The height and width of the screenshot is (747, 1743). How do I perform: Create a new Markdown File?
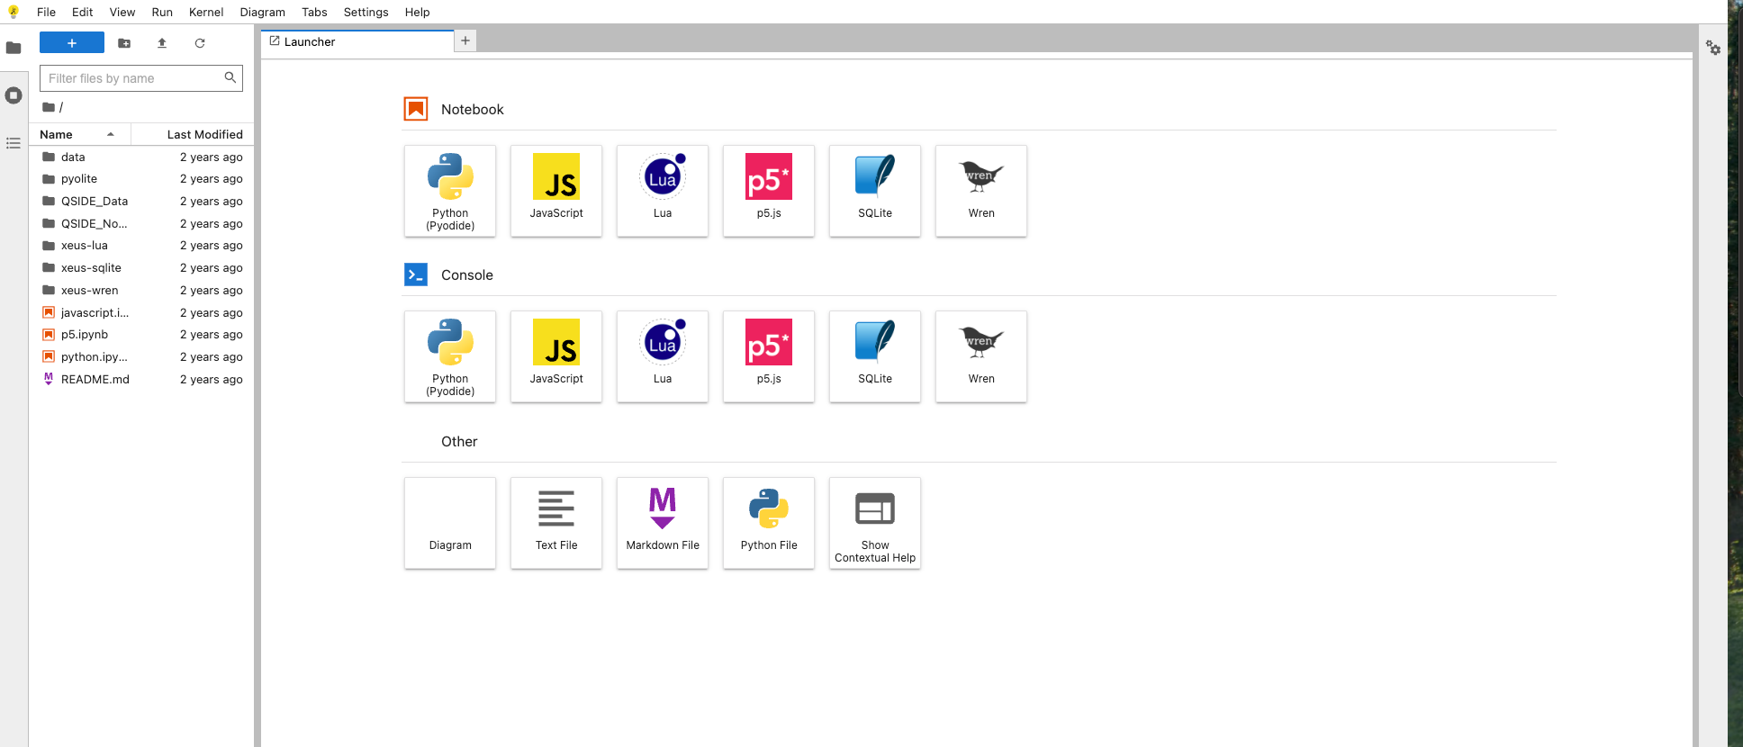click(663, 522)
